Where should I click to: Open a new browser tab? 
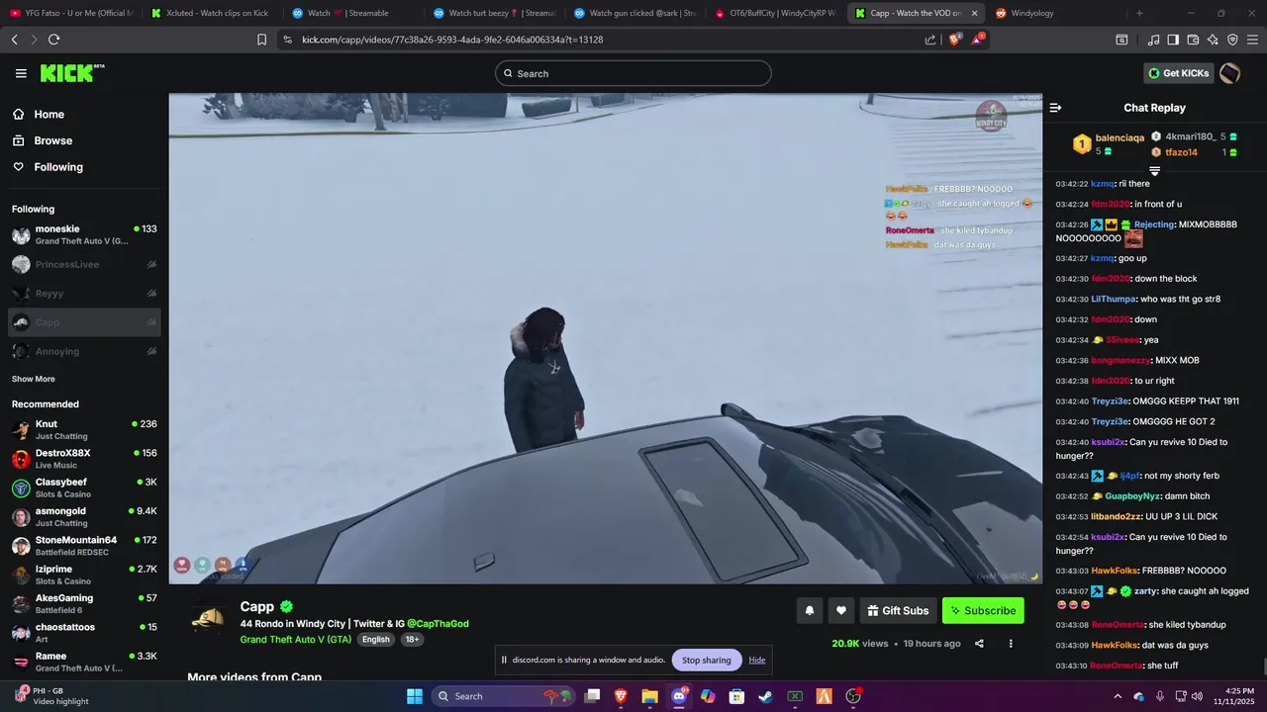(1139, 13)
